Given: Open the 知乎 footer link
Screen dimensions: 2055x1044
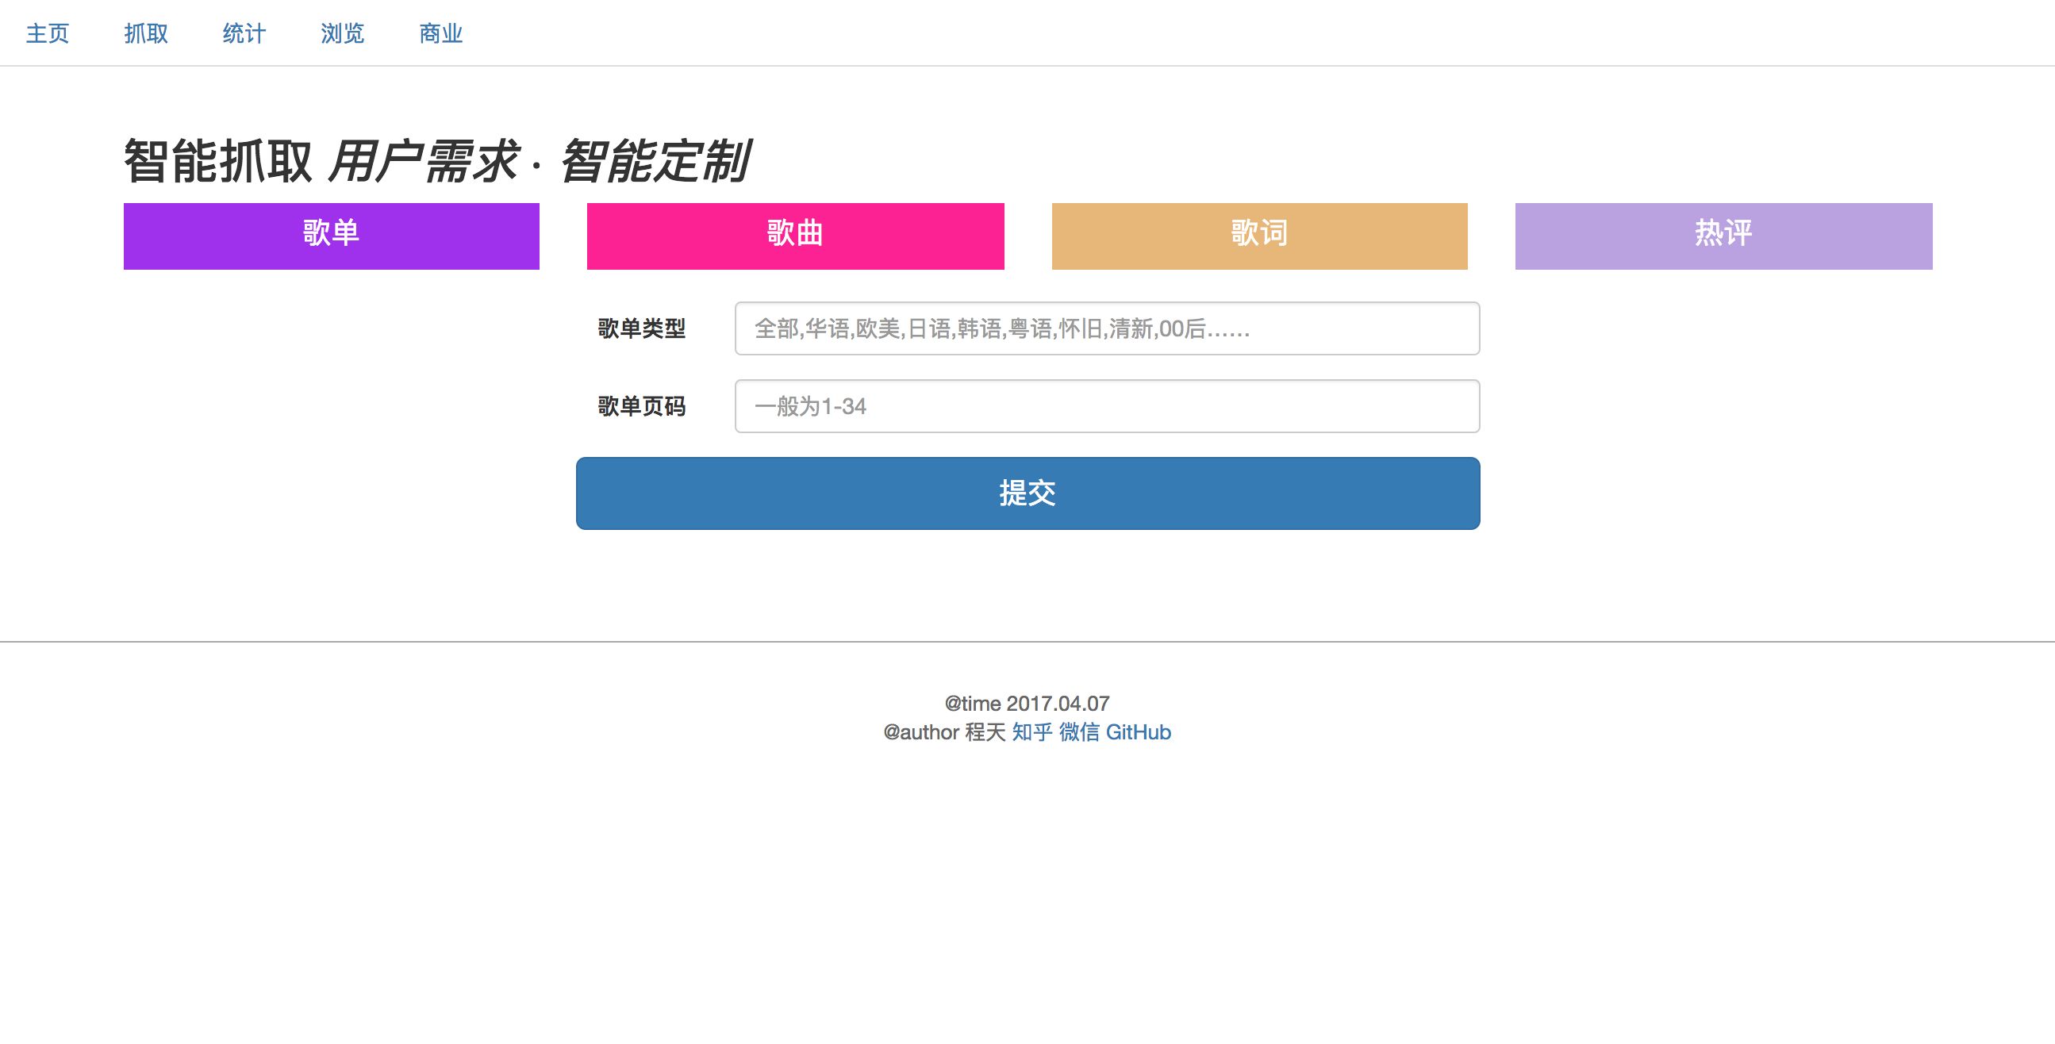Looking at the screenshot, I should [1031, 732].
